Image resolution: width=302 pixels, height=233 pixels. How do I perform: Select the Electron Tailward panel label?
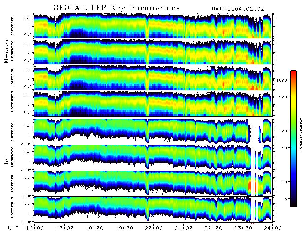click(12, 78)
